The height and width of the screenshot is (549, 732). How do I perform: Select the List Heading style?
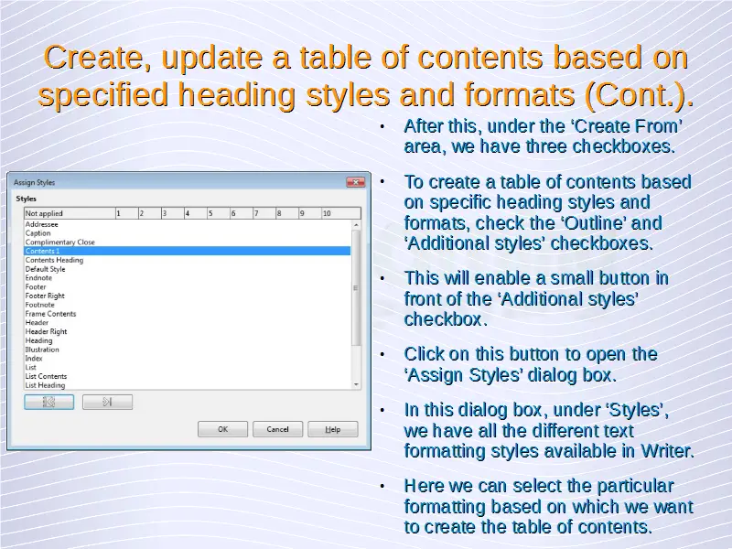(x=45, y=385)
